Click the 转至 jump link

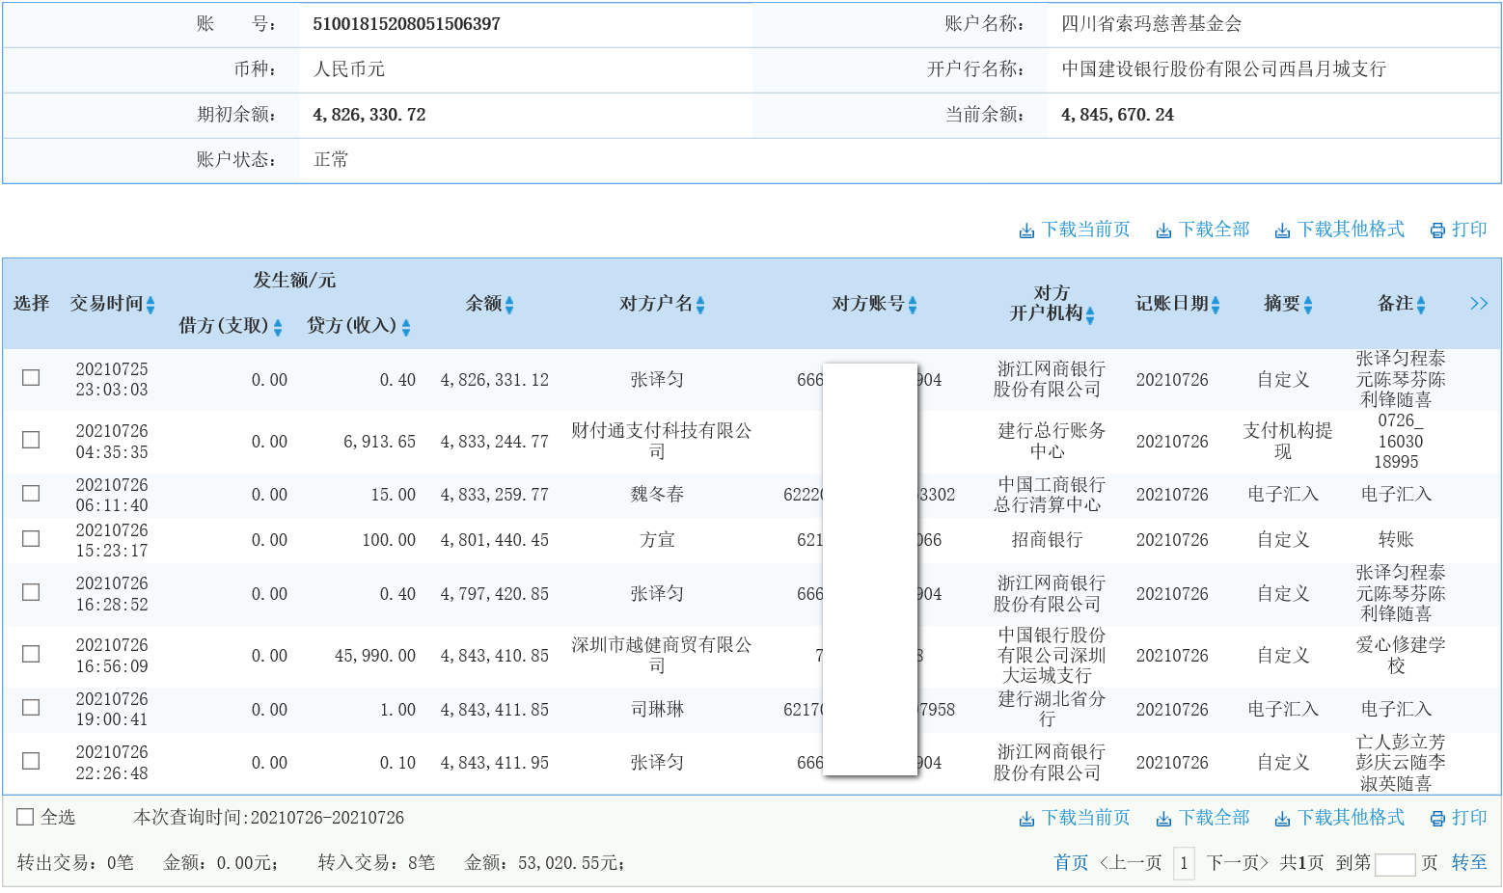(1469, 862)
